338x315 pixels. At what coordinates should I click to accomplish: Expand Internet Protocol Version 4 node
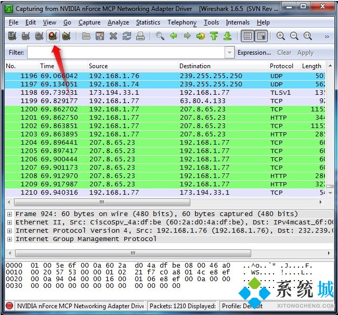(9, 231)
